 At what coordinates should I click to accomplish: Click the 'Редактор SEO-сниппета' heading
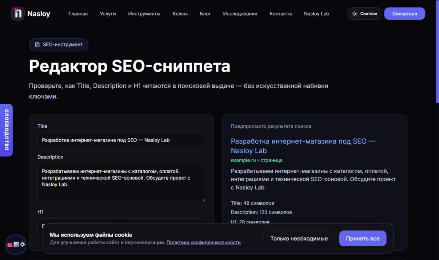click(130, 66)
